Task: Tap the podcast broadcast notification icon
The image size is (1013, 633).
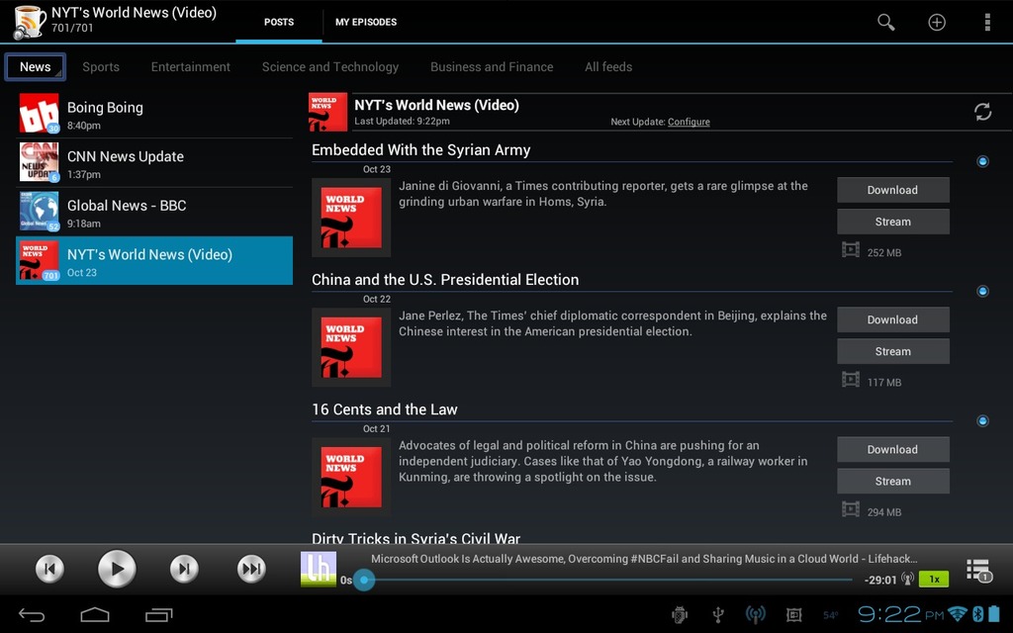Action: click(755, 615)
